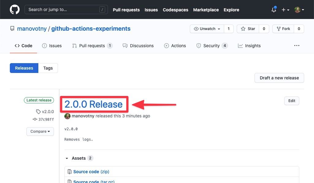Open the 2.0.0 Release title link

point(94,104)
